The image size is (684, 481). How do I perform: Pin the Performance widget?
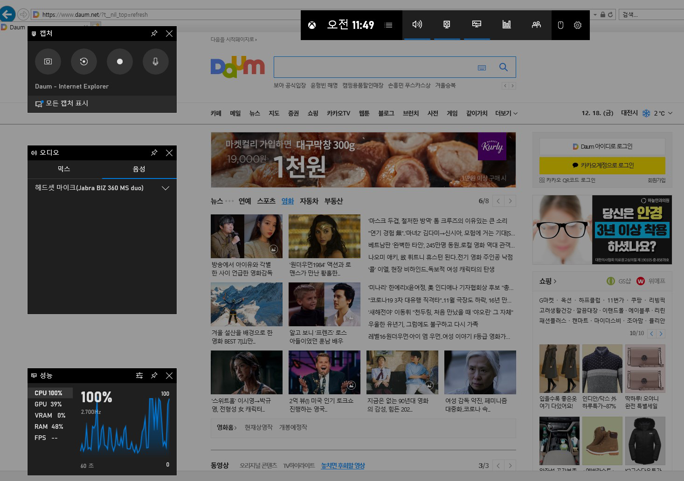(x=154, y=376)
